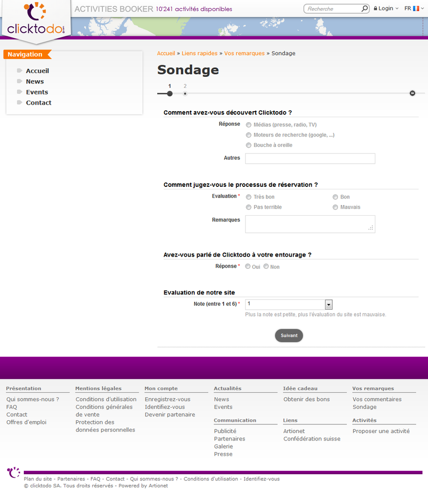Viewport: 428px width, 495px height.
Task: Click the French flag icon
Action: (416, 9)
